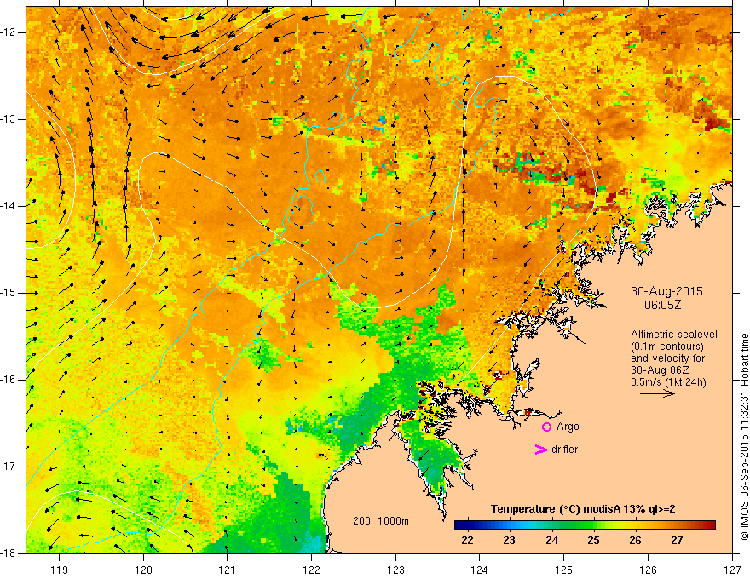Click the latitude axis label '-16'
This screenshot has height=579, width=750.
9,380
